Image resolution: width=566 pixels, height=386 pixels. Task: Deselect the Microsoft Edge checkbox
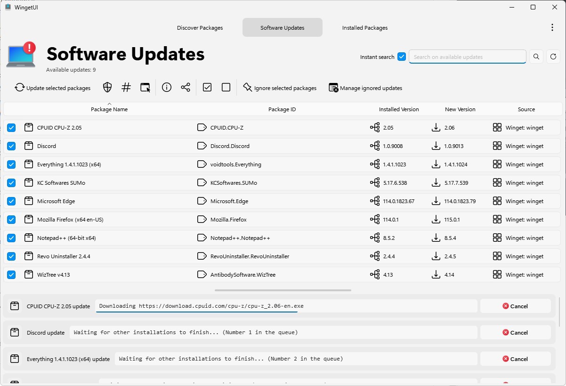12,201
